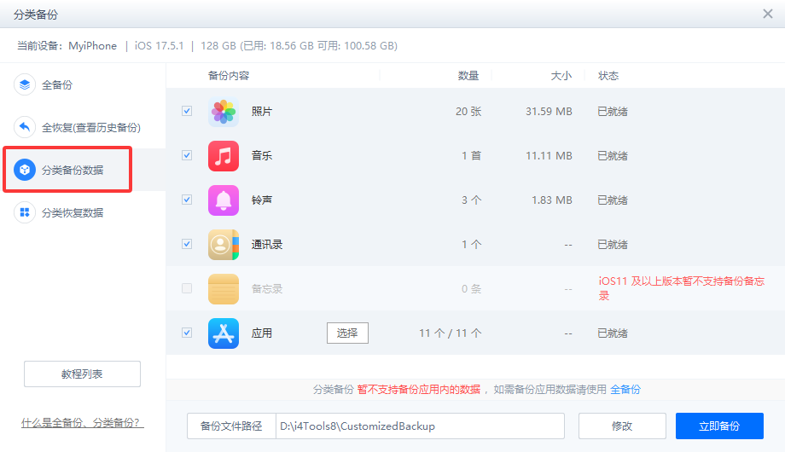Click the 全恢复 arrow icon
Viewport: 785px width, 452px height.
(25, 128)
